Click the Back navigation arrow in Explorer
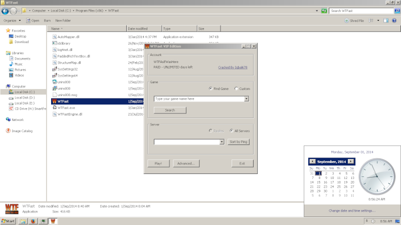This screenshot has width=401, height=225. 5,10
